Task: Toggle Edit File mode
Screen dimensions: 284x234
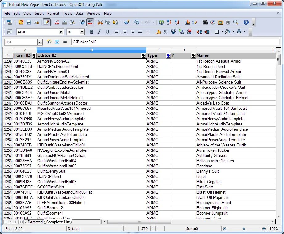Action: [47, 22]
